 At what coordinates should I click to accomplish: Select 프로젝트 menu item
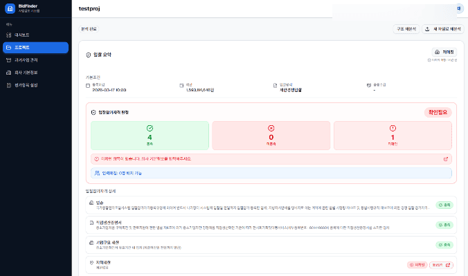coord(35,48)
